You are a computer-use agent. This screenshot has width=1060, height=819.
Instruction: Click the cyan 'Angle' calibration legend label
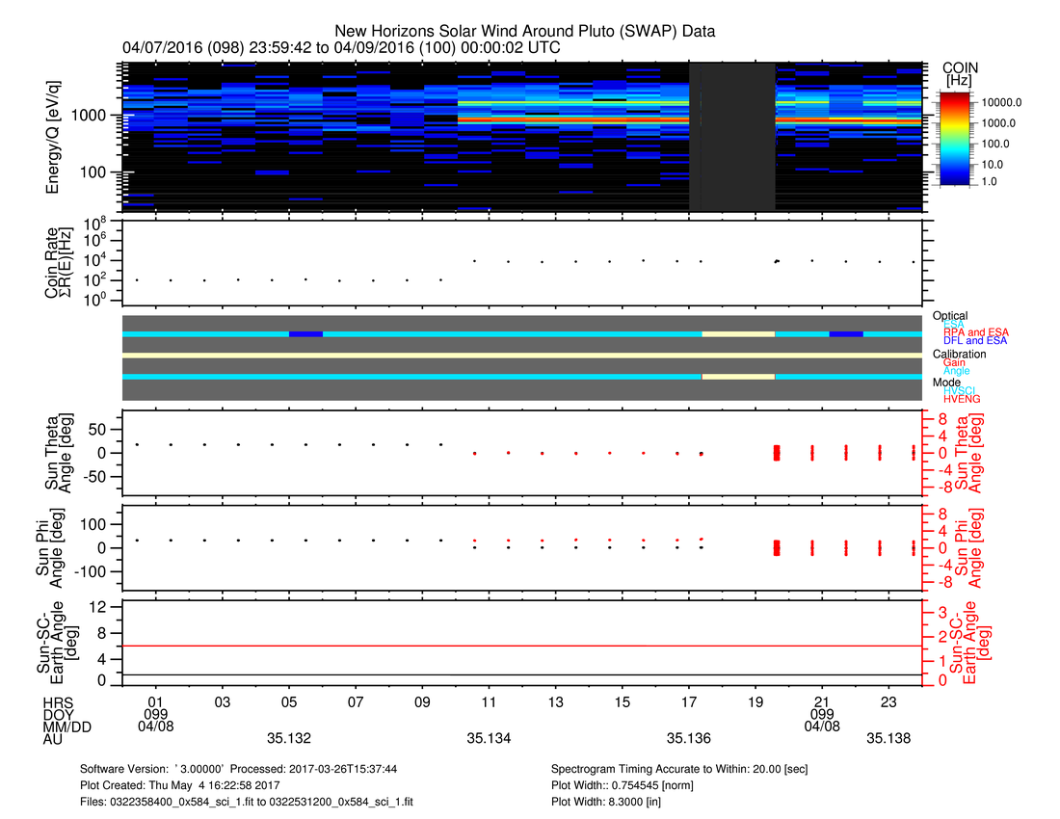pyautogui.click(x=958, y=371)
